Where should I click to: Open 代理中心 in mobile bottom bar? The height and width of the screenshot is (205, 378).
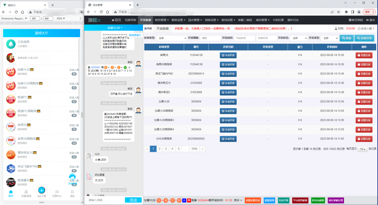click(57, 193)
